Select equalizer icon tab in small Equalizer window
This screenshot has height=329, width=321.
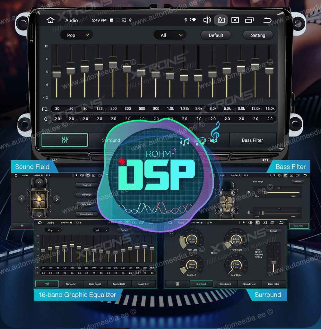click(x=47, y=284)
